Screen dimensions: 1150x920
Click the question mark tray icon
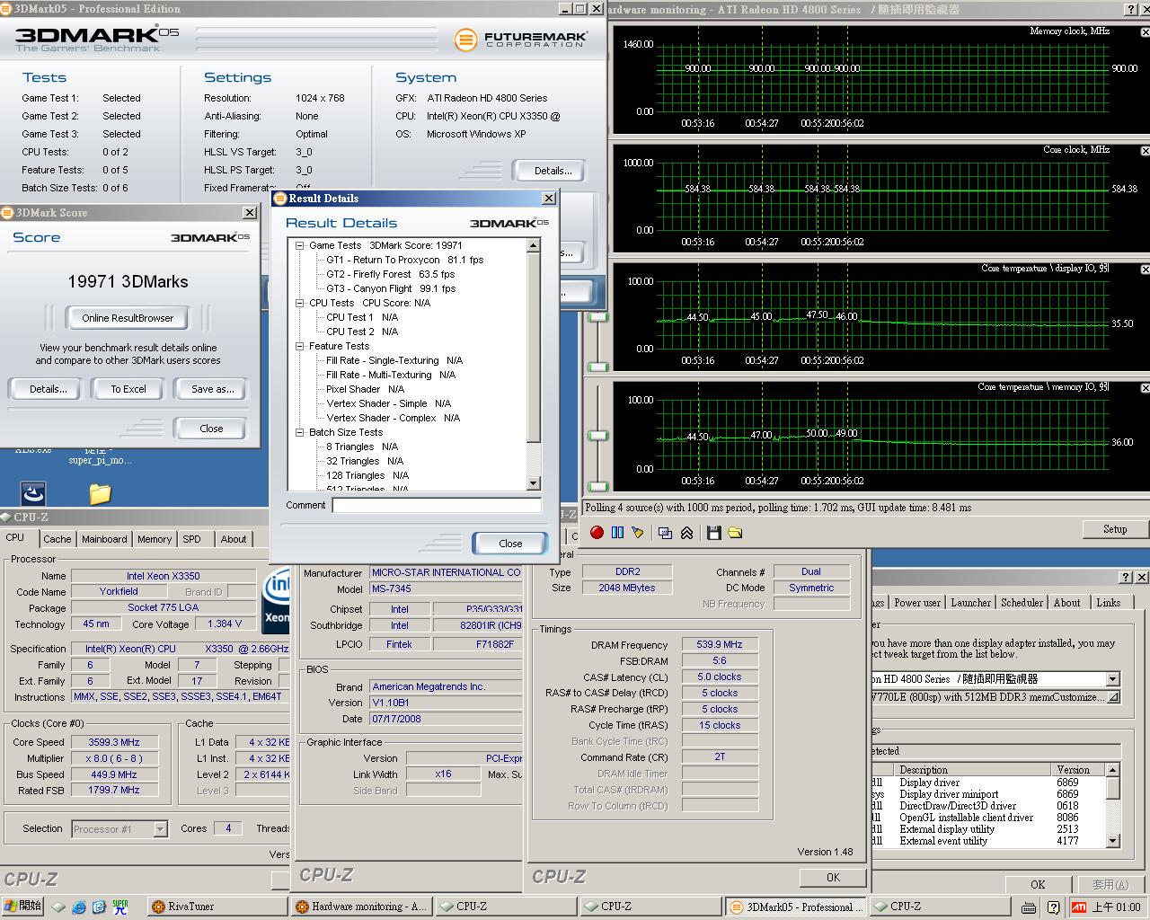pos(1053,907)
